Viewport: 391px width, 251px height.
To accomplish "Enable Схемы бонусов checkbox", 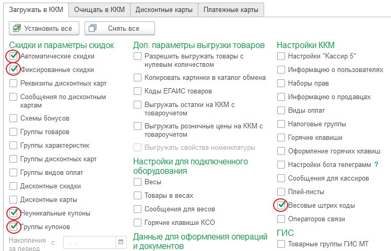I will click(13, 118).
